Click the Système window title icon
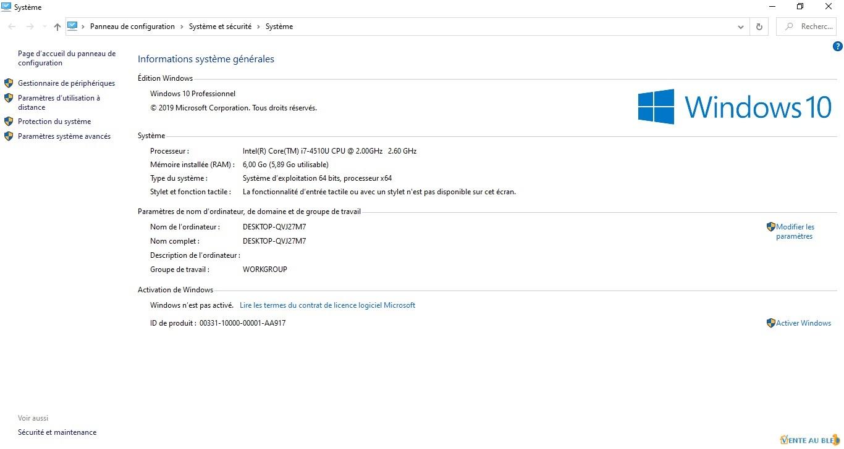 coord(6,7)
